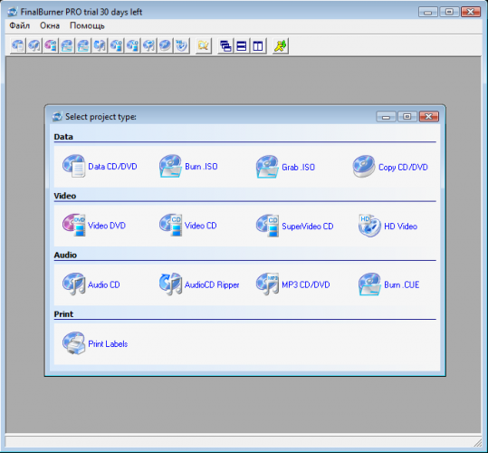
Task: Tile windows horizontally via toolbar icon
Action: coord(242,46)
